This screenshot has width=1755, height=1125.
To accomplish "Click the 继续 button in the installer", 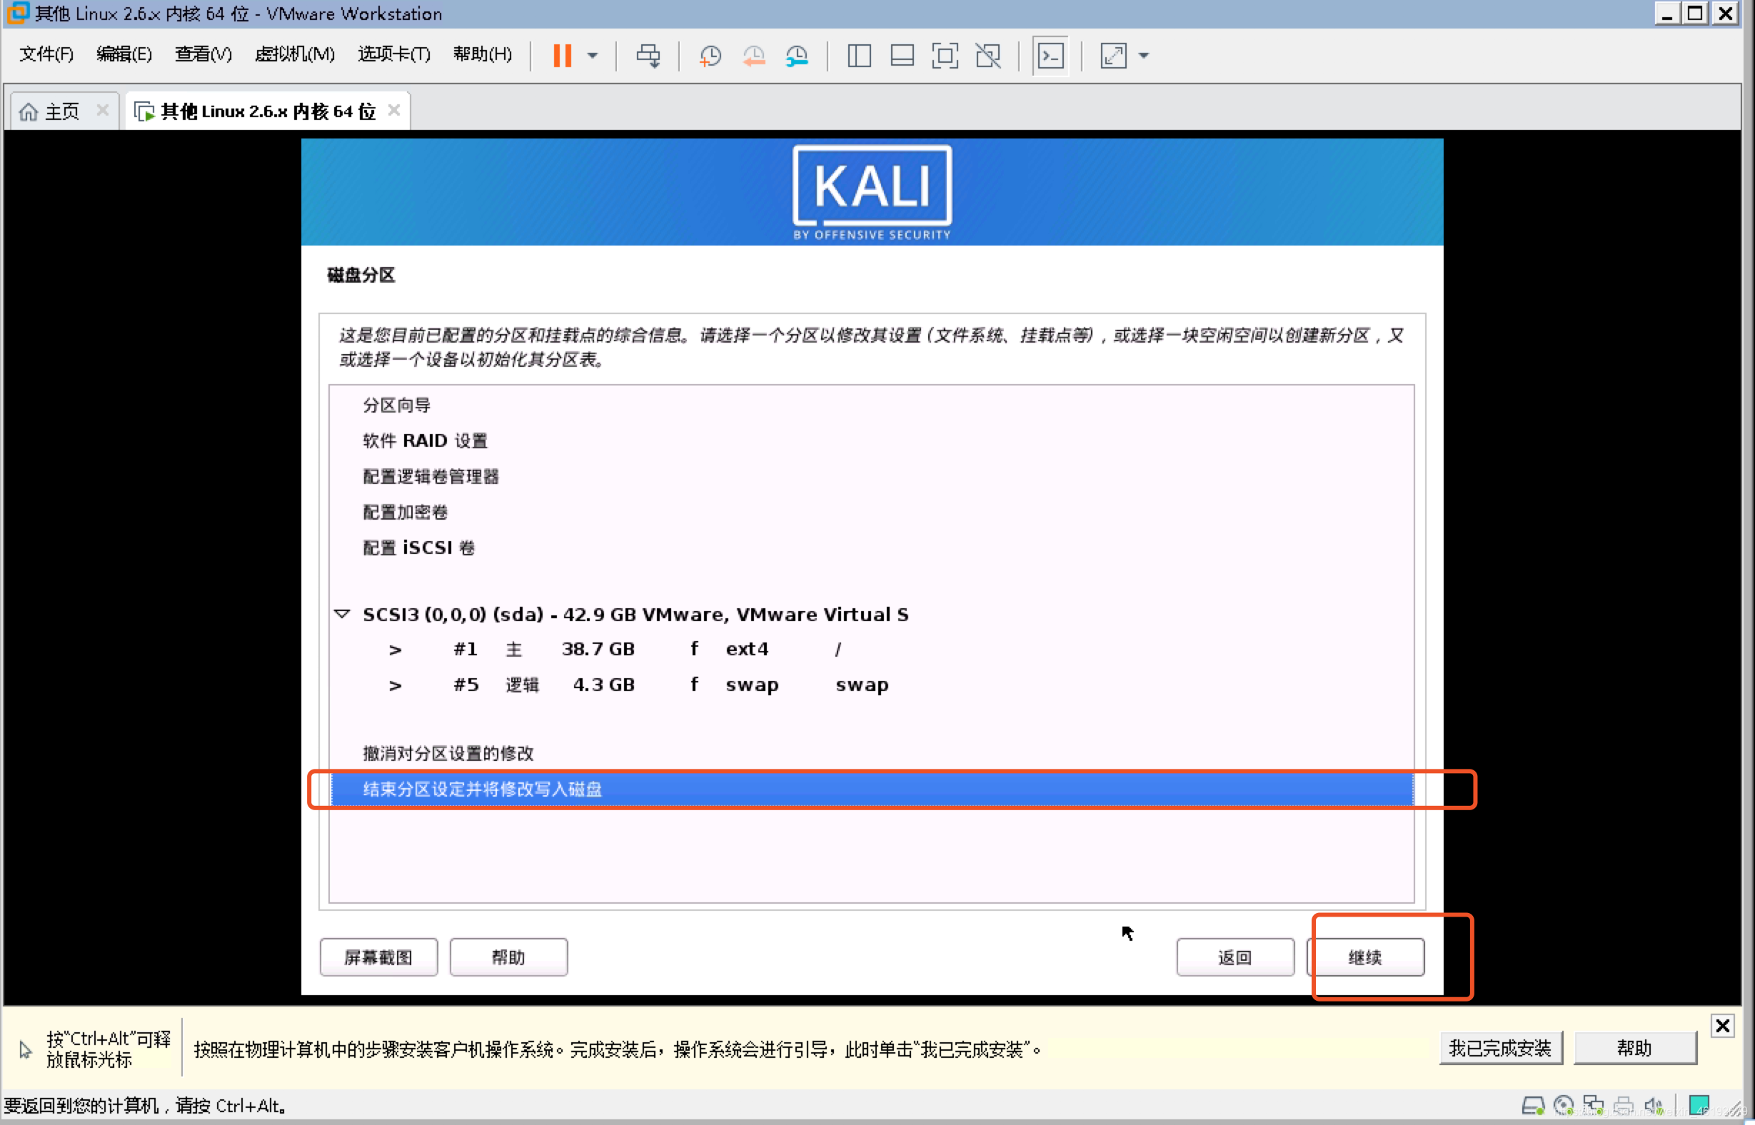I will click(1367, 957).
